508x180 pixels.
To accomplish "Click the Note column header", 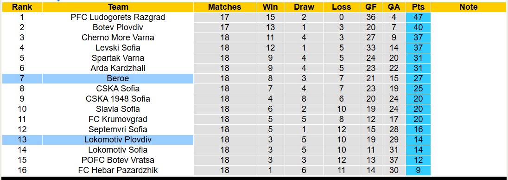I will [469, 7].
